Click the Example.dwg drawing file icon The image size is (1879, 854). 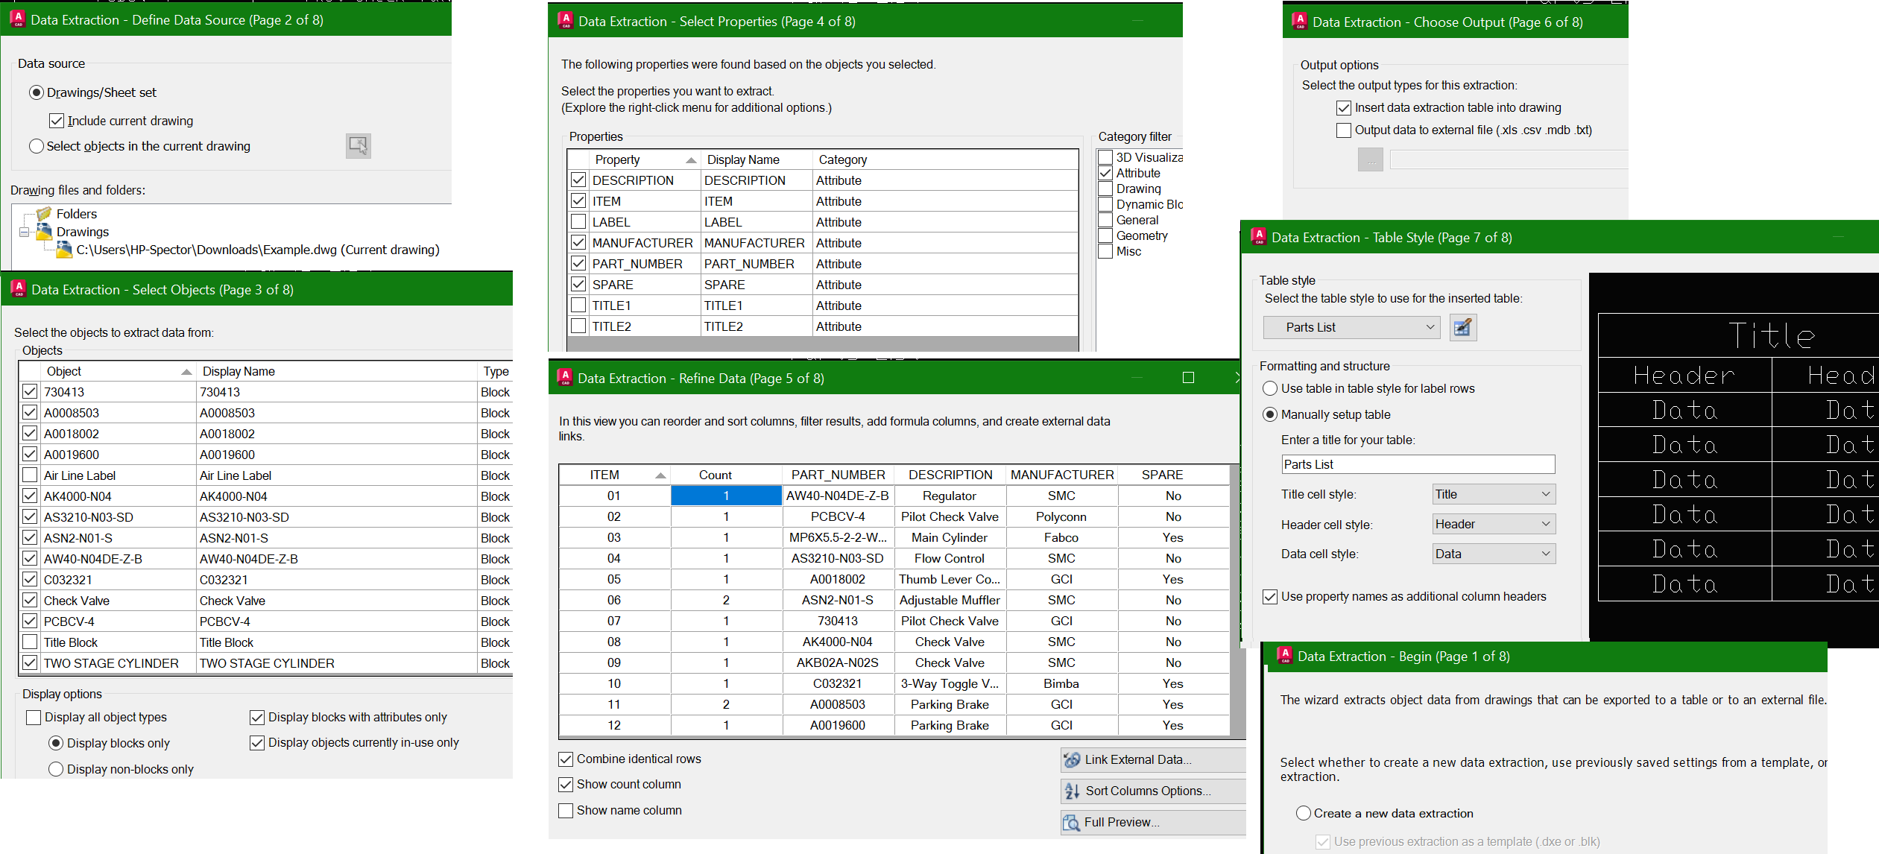click(65, 250)
